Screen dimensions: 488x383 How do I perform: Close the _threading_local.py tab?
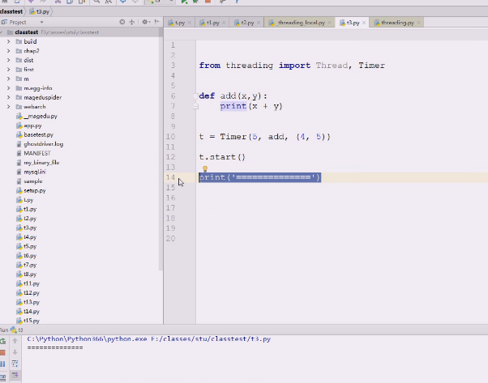click(x=330, y=23)
